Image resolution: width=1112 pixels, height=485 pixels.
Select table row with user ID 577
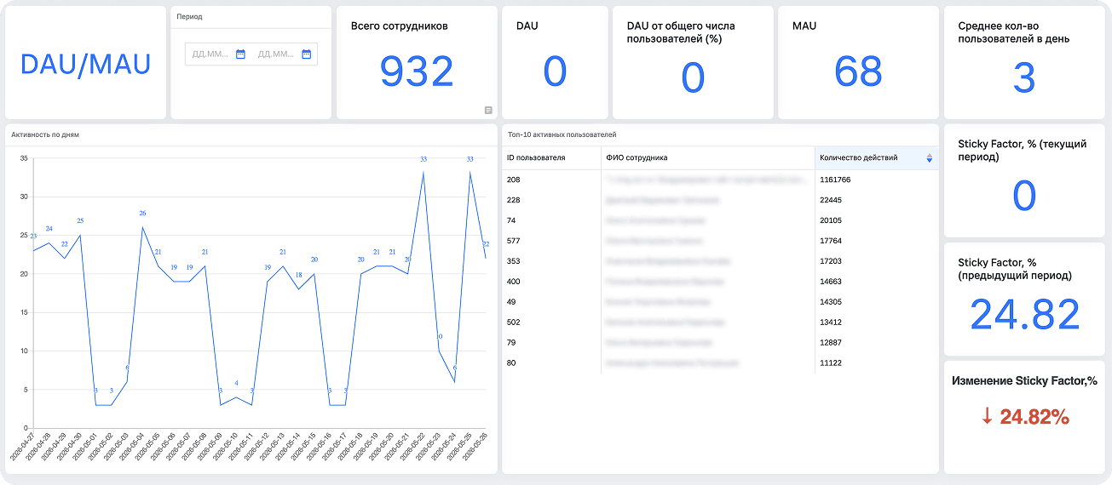720,241
